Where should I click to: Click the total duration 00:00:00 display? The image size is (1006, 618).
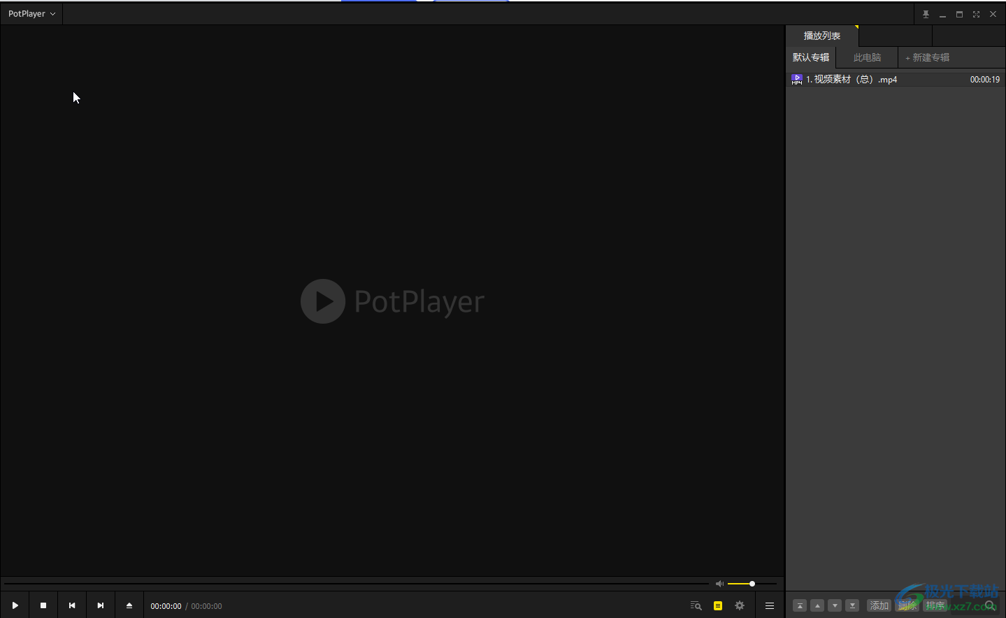point(207,606)
